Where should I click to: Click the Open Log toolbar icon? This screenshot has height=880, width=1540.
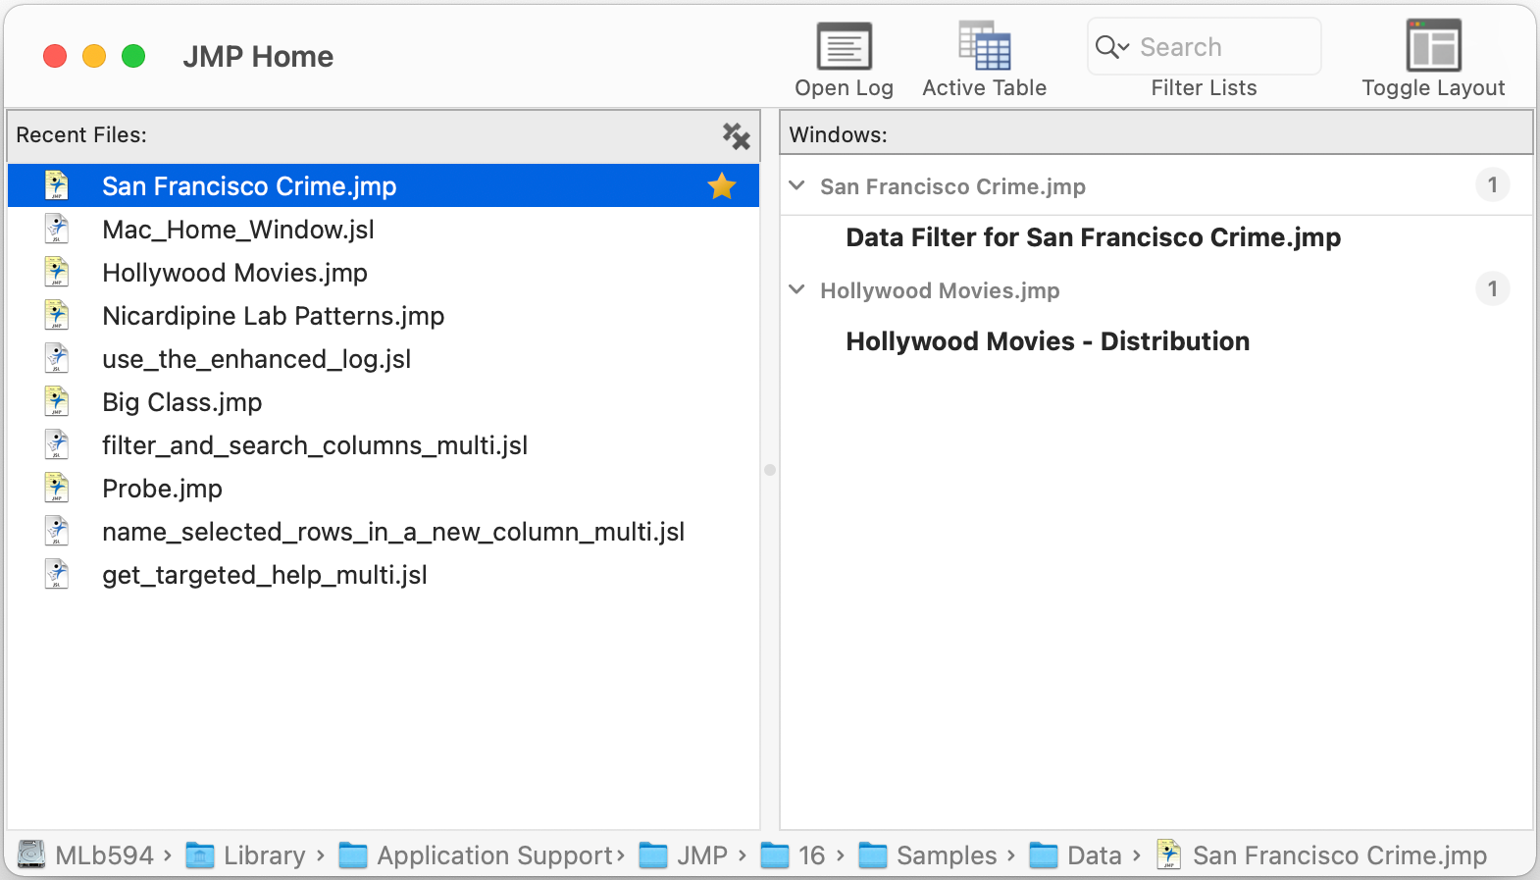[844, 47]
